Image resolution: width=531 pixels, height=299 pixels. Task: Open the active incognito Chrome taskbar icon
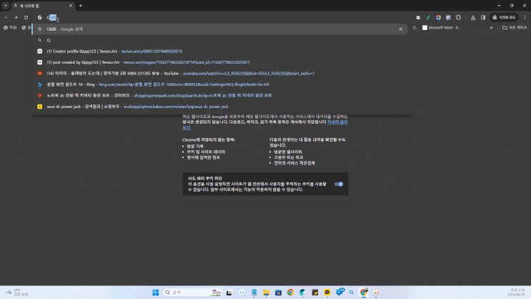pyautogui.click(x=364, y=293)
